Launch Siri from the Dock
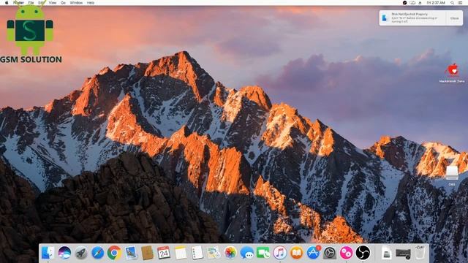 coord(64,253)
